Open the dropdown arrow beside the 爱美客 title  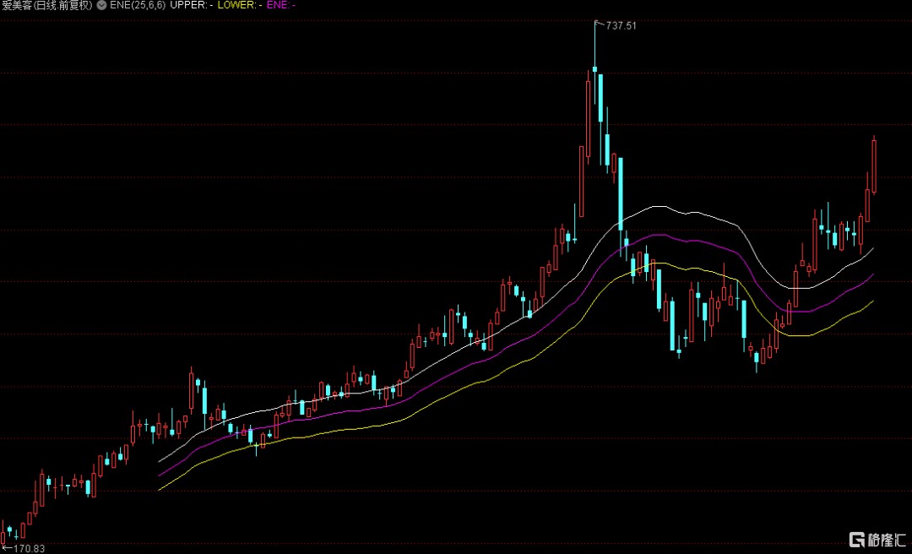tap(102, 5)
